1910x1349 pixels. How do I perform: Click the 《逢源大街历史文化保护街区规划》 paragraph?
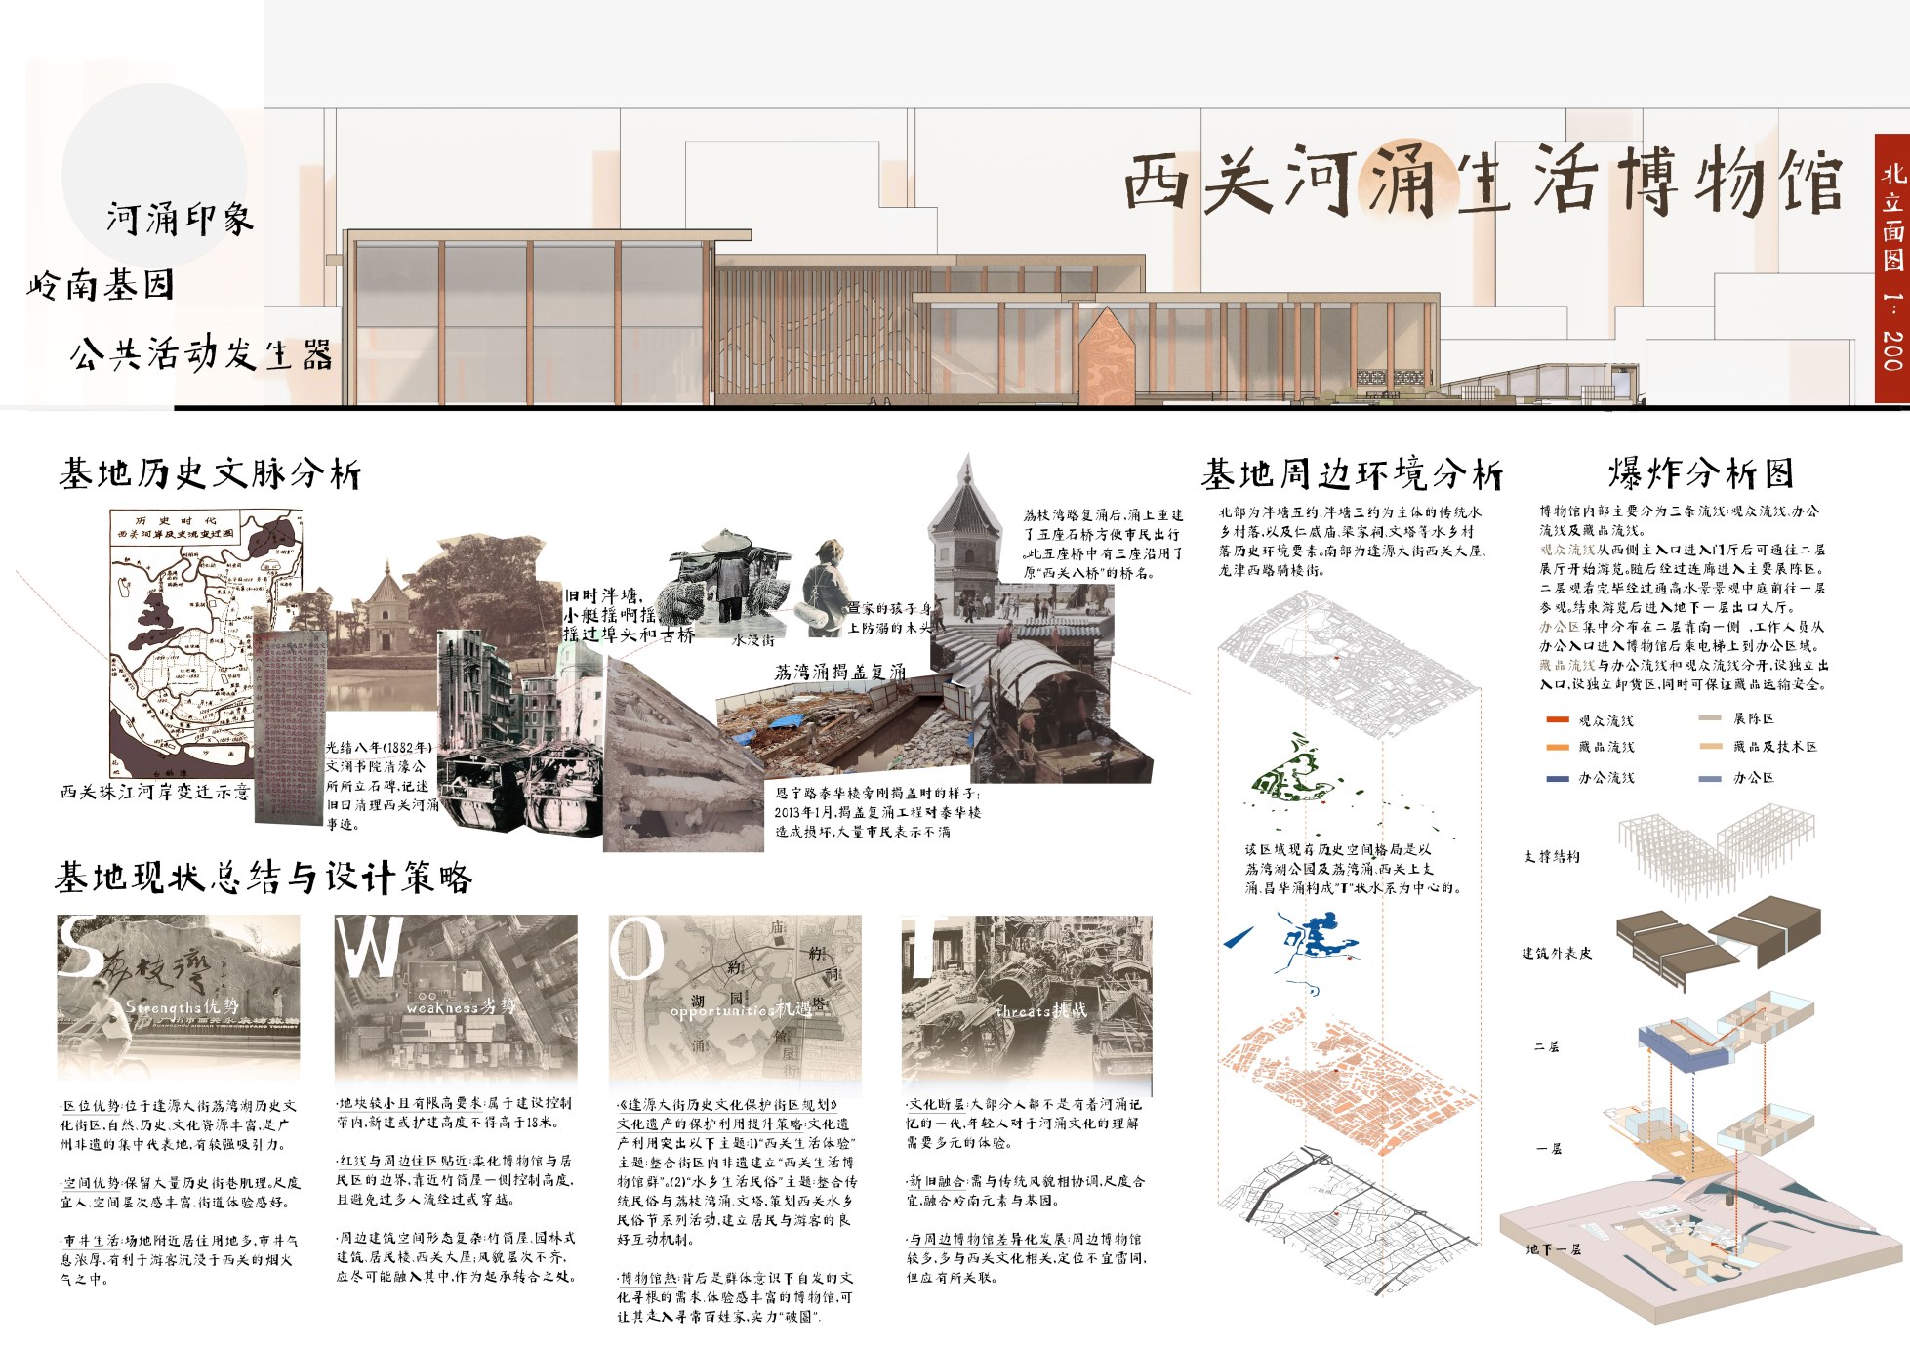(x=736, y=1171)
